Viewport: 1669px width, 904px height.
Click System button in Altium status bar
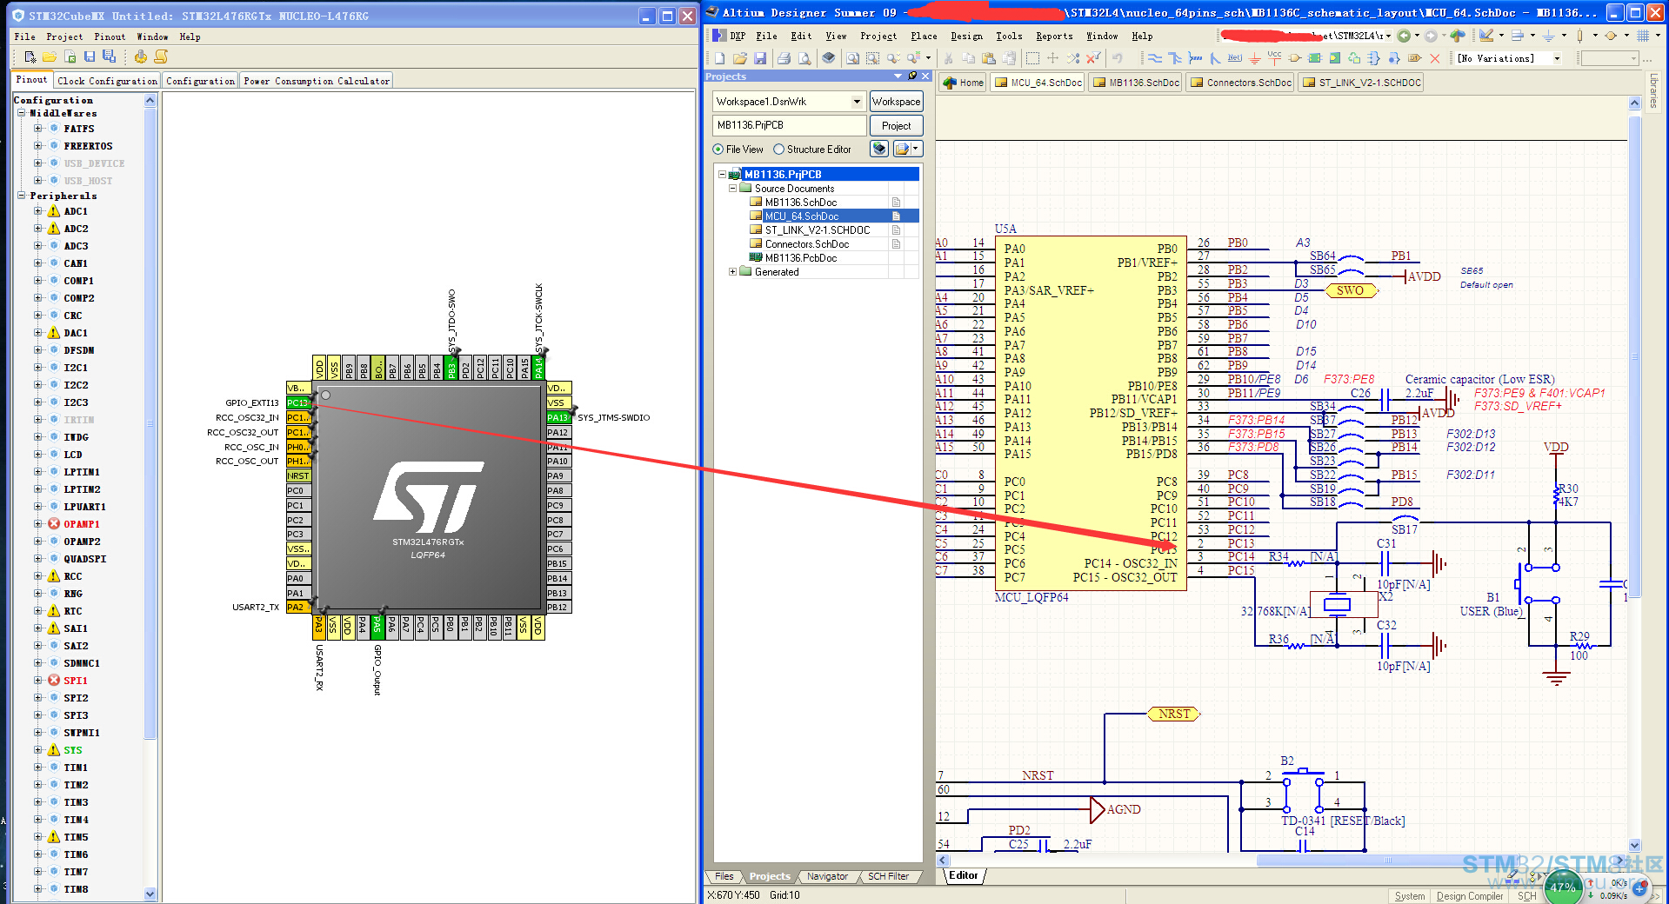pos(1409,896)
